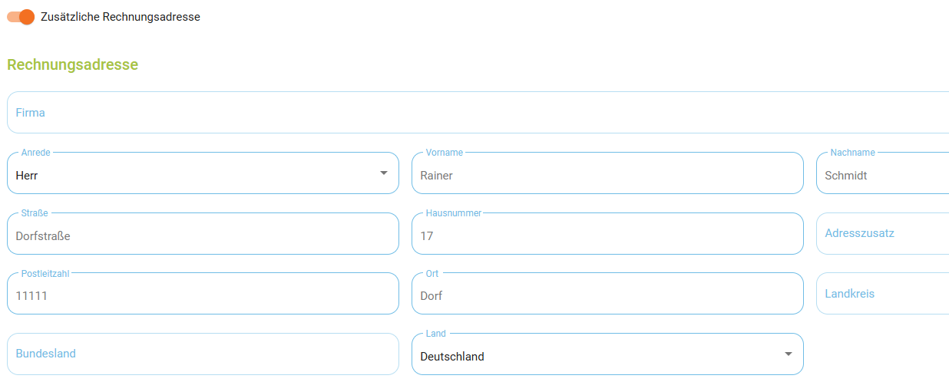Open the Land selection showing 'Deutschland'
Screen dimensions: 949x382
coord(607,354)
